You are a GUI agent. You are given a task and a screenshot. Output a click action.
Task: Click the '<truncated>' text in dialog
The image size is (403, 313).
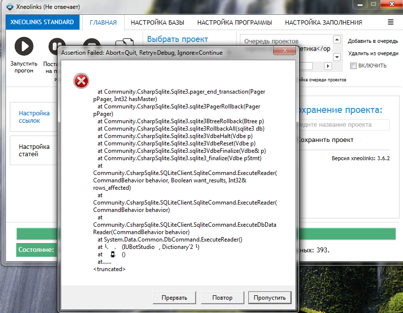pyautogui.click(x=109, y=269)
